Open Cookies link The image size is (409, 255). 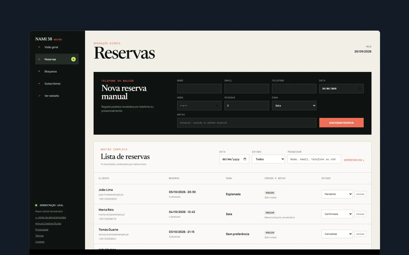40,242
